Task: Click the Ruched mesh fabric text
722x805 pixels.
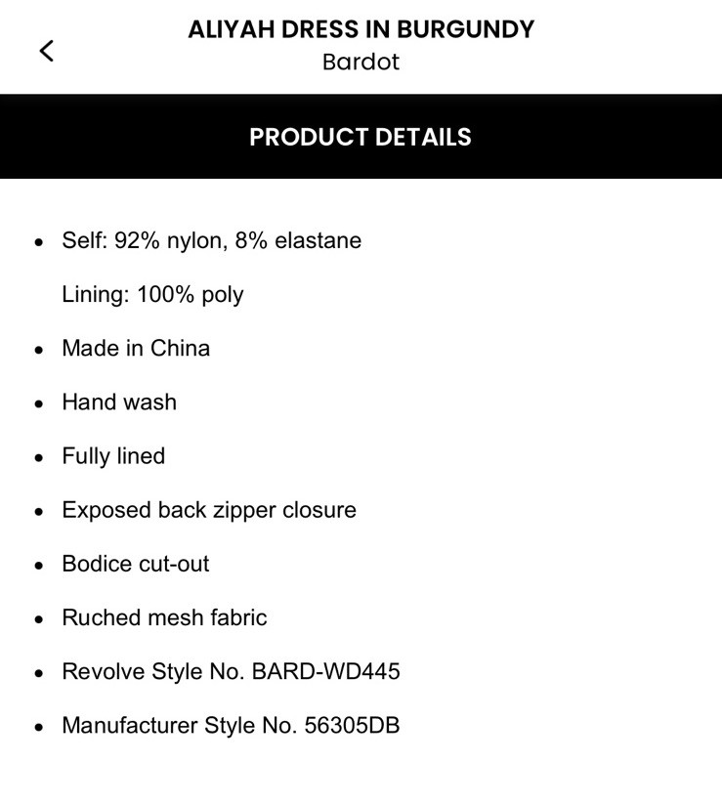Action: 164,617
